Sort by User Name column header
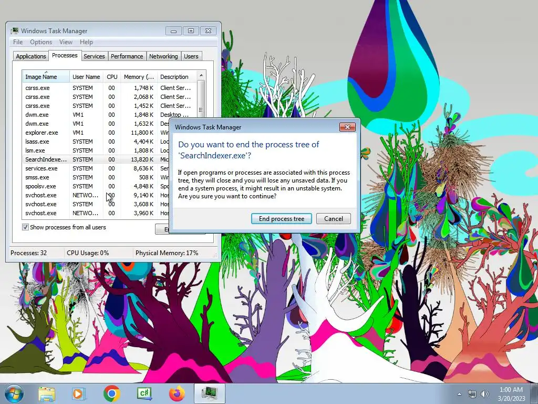Image resolution: width=538 pixels, height=404 pixels. point(86,77)
